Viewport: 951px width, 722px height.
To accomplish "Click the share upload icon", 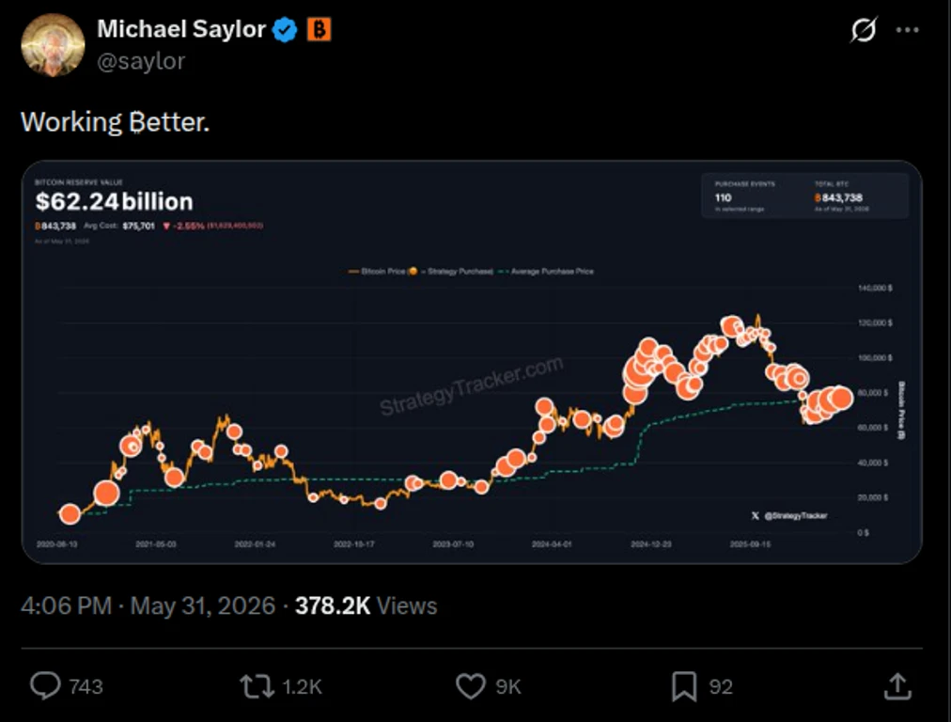I will (x=897, y=686).
